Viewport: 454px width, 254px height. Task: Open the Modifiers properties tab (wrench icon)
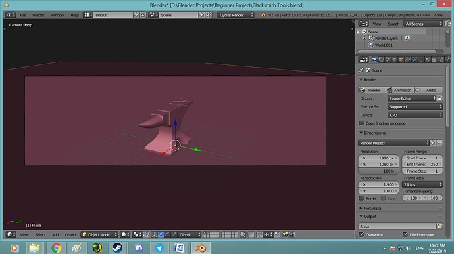click(x=415, y=60)
